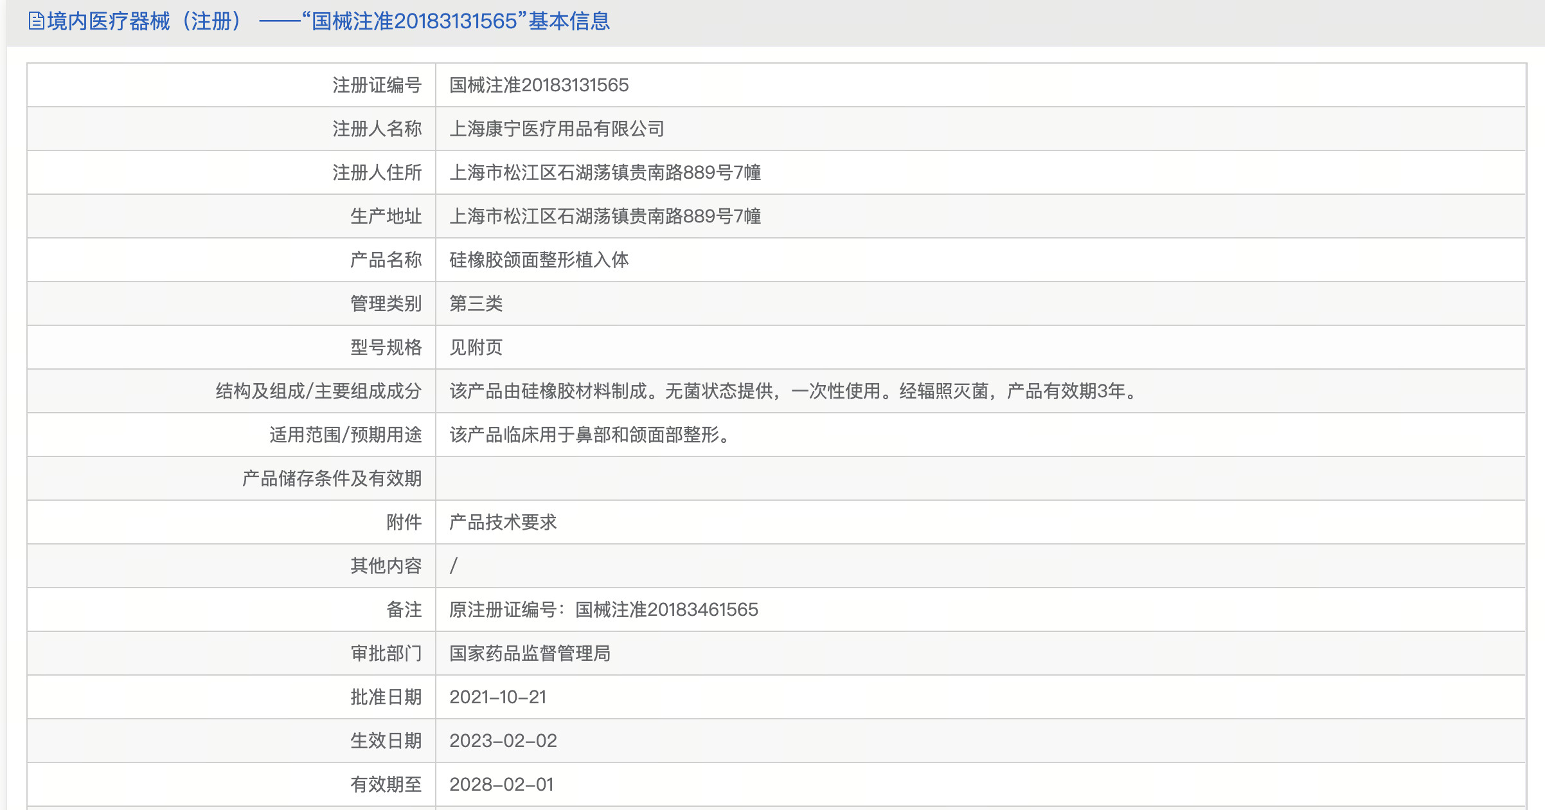1545x810 pixels.
Task: Open the 产品技术要求 attachment
Action: (503, 522)
